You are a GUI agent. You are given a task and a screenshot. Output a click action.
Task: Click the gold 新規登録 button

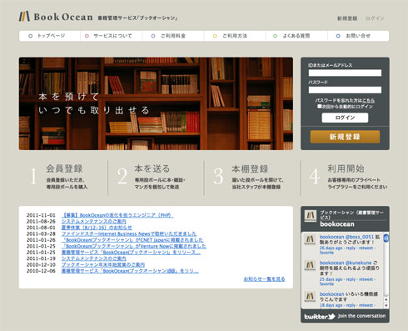click(x=345, y=137)
